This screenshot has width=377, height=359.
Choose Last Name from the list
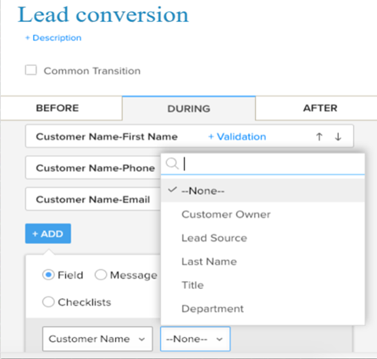263,262
